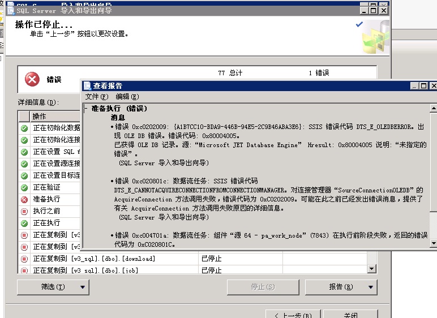Screen dimensions: 437x318
Task: Click the red error icon beside 准备执行
Action: coord(24,200)
